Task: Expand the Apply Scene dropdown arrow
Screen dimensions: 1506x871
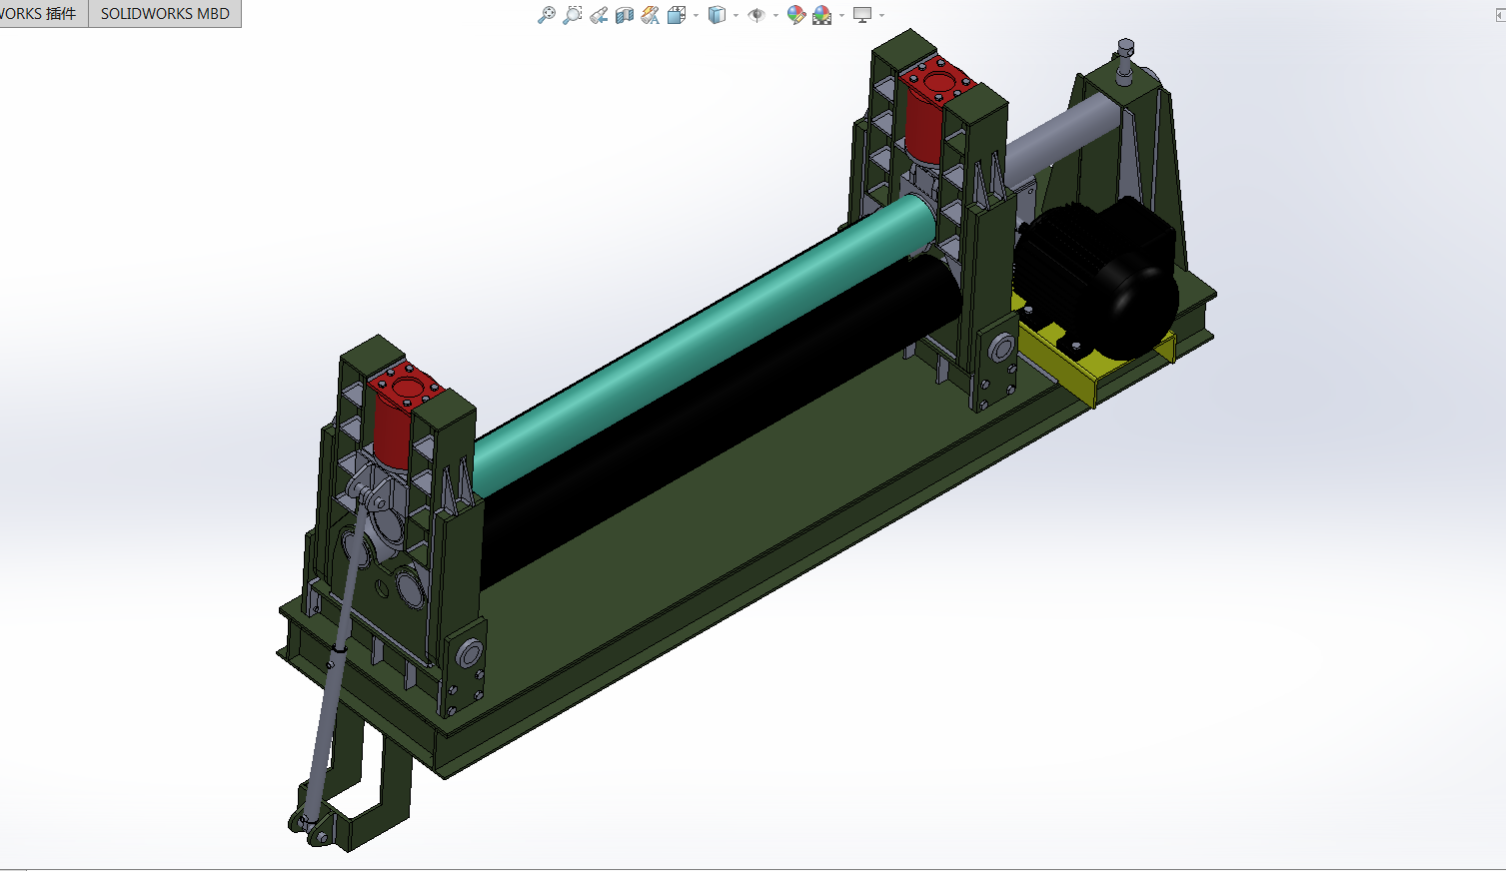Action: click(x=841, y=15)
